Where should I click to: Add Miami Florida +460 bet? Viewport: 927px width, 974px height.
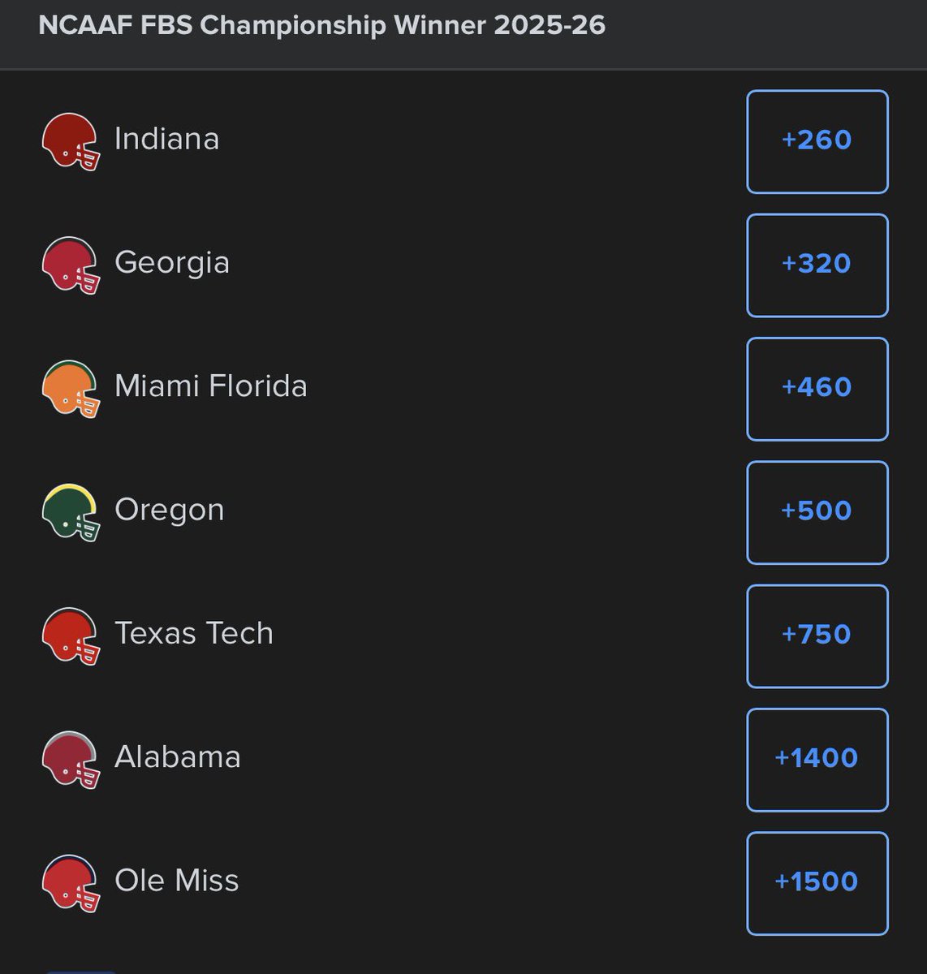pyautogui.click(x=817, y=389)
